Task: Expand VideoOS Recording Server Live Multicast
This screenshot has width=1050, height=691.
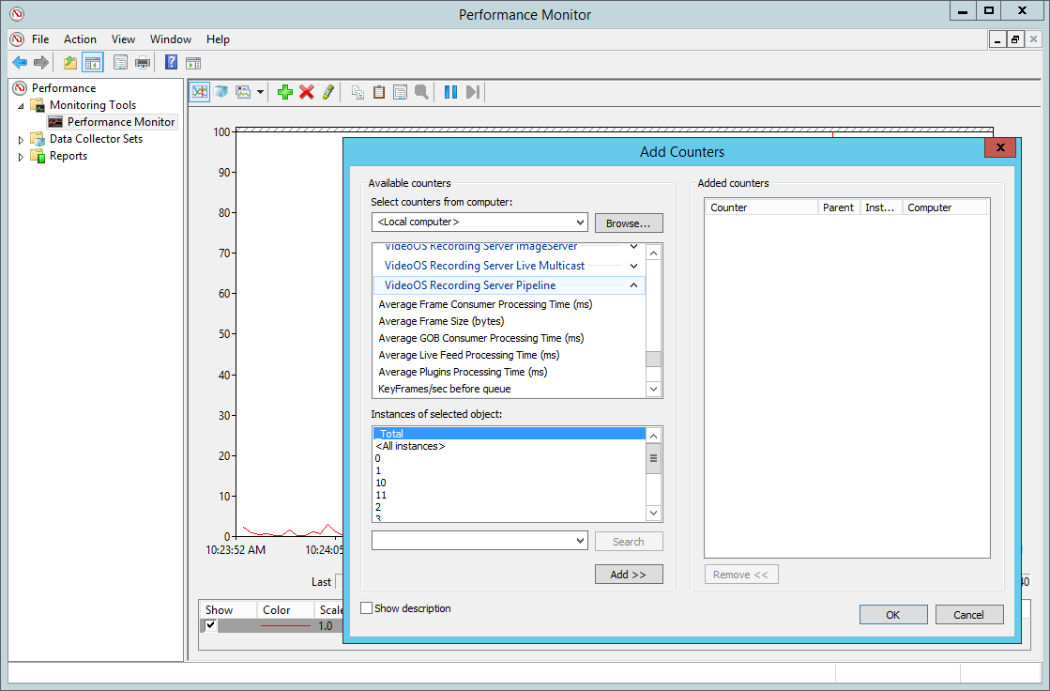Action: (633, 266)
